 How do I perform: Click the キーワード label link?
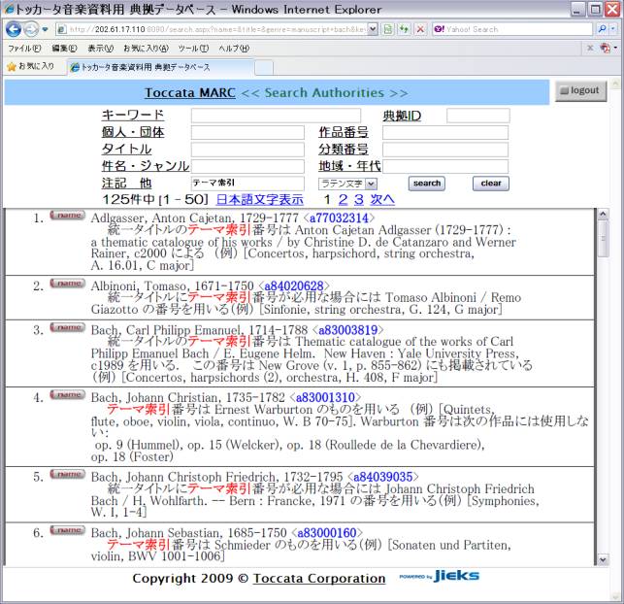(x=133, y=115)
